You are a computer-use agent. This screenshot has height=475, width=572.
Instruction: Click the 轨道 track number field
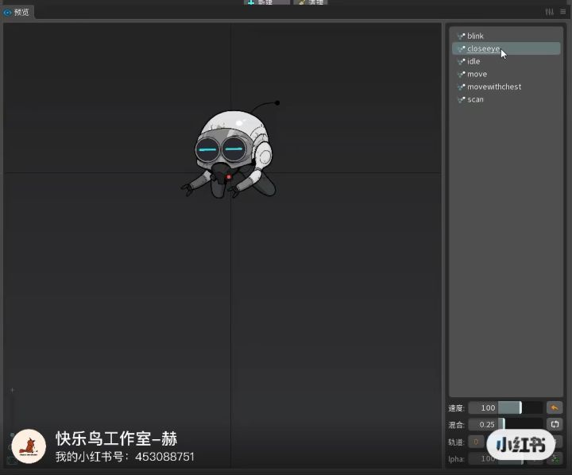(476, 442)
